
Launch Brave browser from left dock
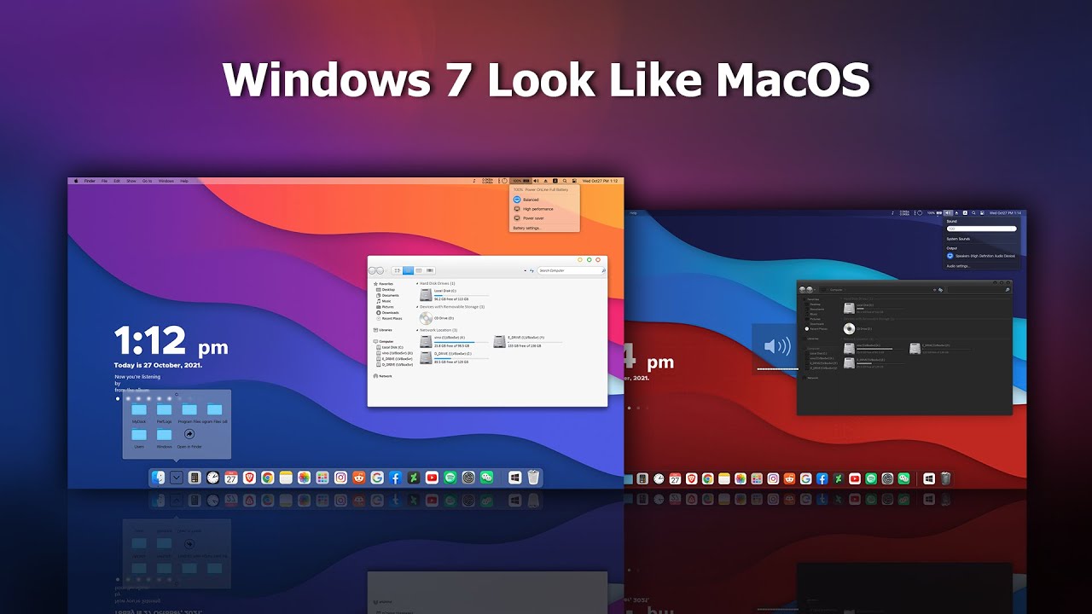pyautogui.click(x=249, y=478)
